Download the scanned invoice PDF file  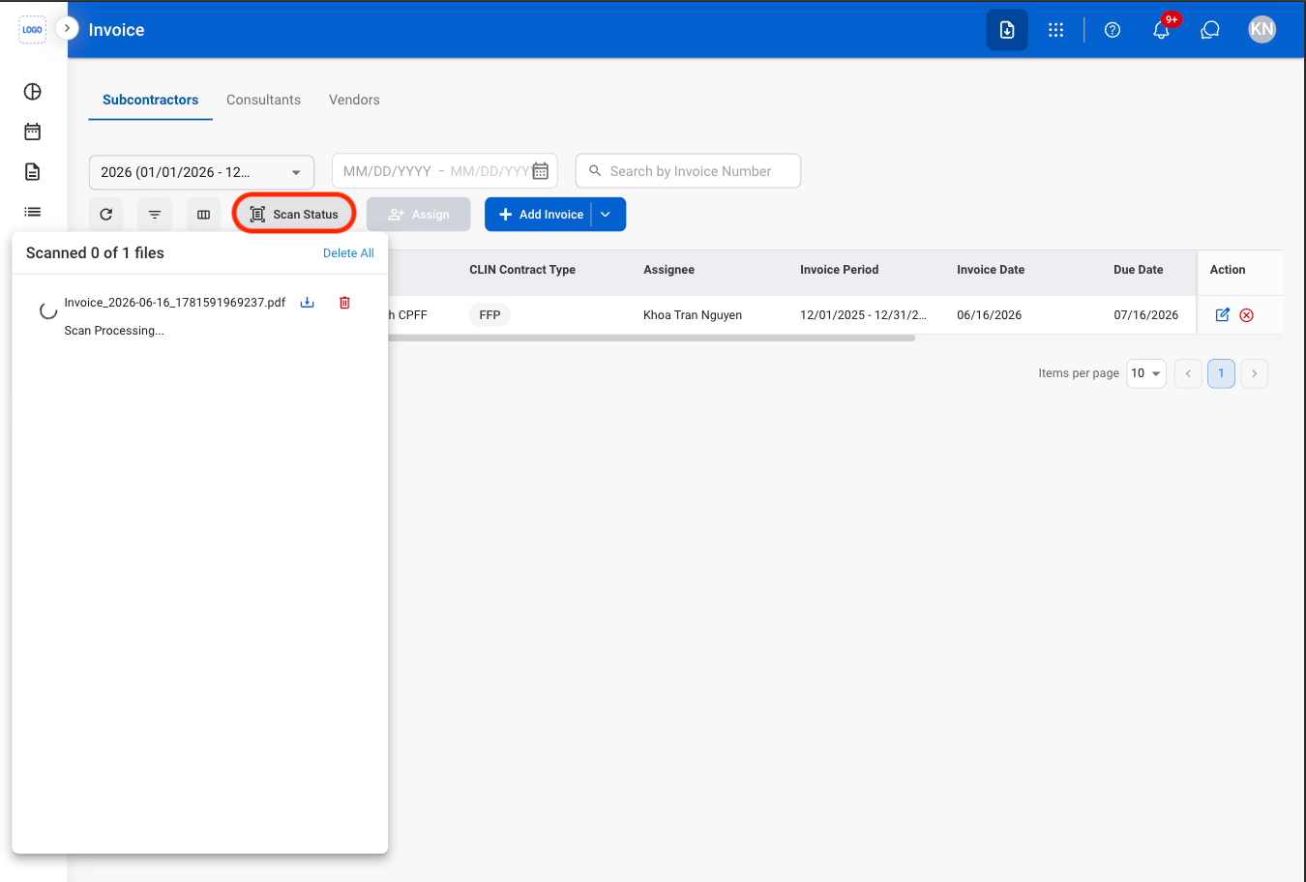coord(307,303)
